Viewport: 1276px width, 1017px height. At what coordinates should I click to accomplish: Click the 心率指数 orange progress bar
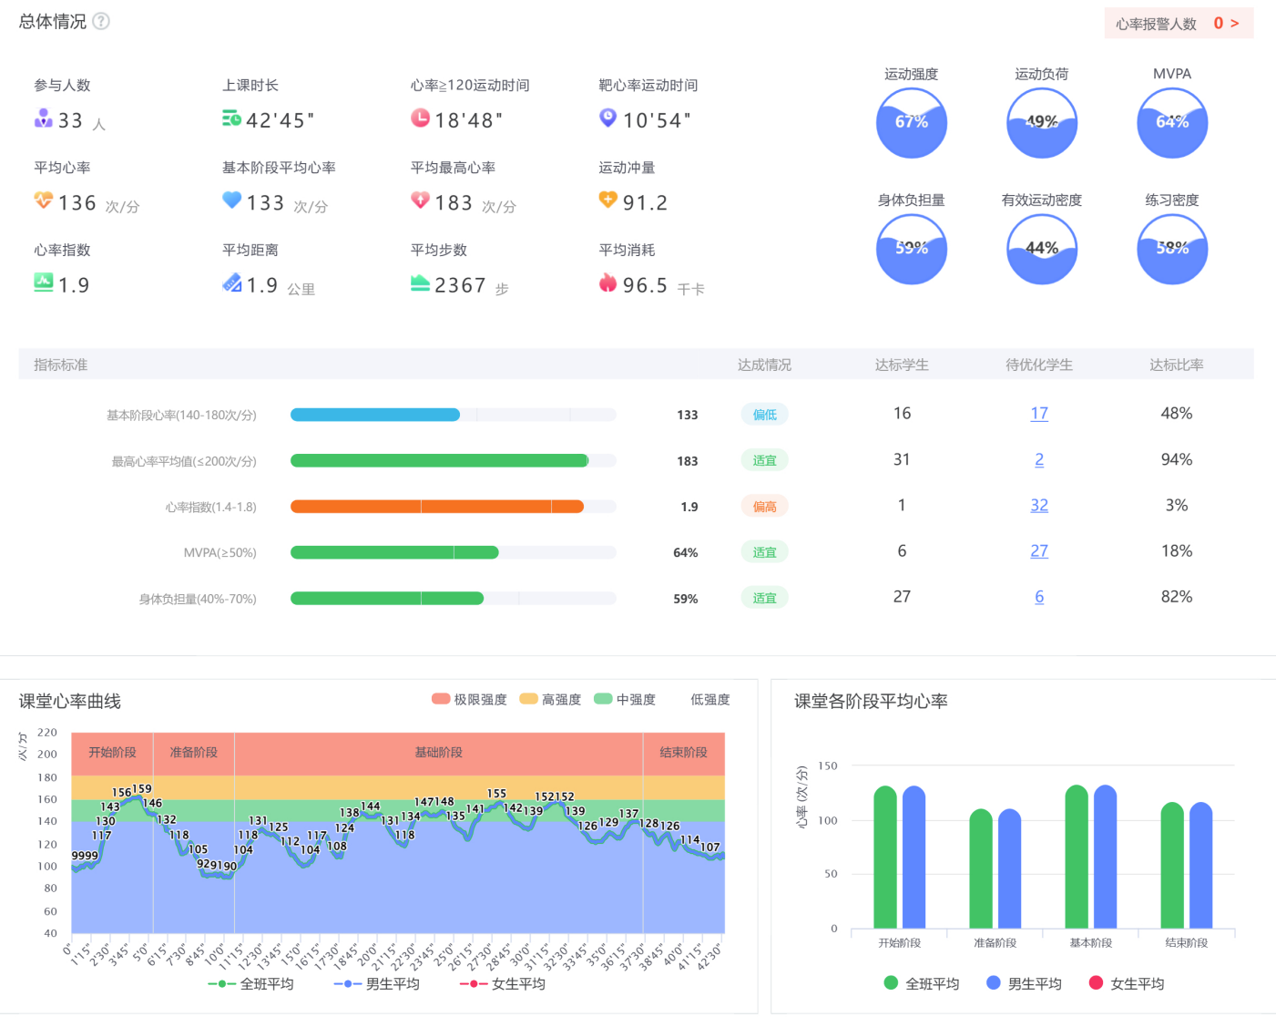437,507
